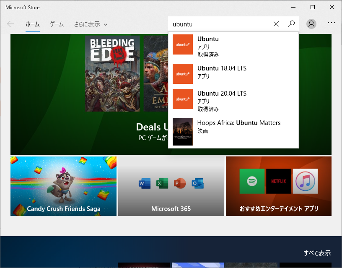Image resolution: width=342 pixels, height=268 pixels.
Task: Select the Ubuntu 18.04 LTS tile icon
Action: 183,74
